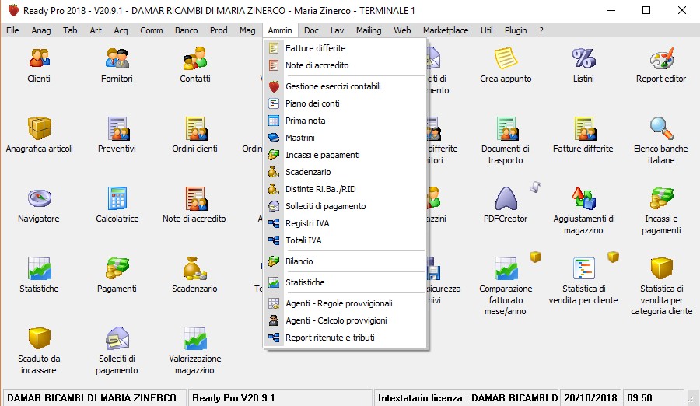
Task: Open the Preventivi icon
Action: 117,128
